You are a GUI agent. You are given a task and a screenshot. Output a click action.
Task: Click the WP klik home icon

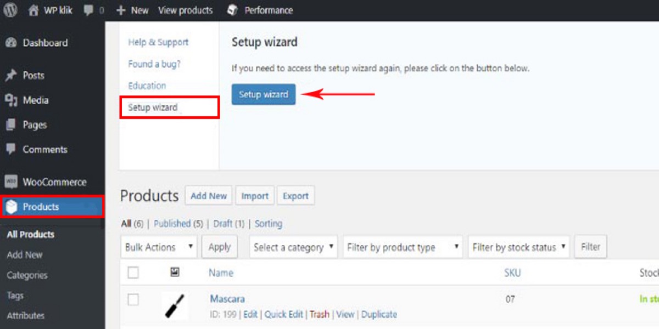click(33, 10)
